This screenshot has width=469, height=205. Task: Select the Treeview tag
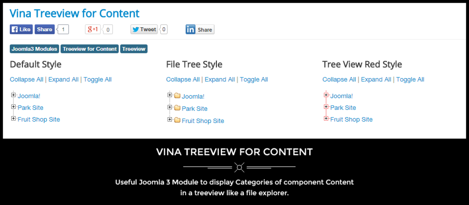134,49
